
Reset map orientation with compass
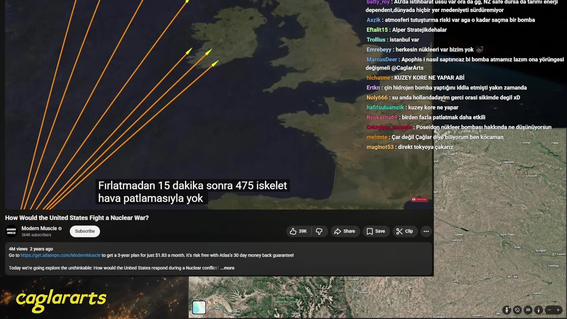click(x=539, y=310)
